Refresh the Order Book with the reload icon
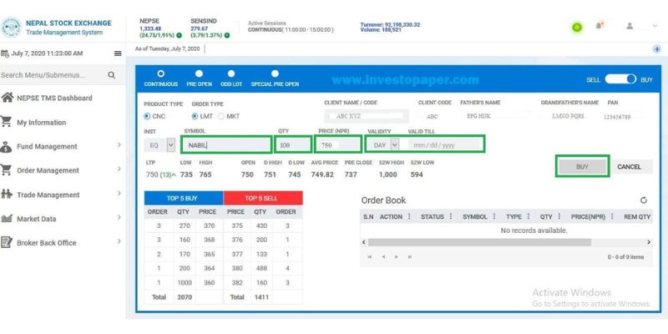 tap(644, 200)
